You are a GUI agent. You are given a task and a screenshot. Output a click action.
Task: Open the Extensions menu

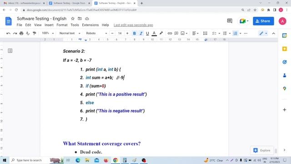click(90, 25)
